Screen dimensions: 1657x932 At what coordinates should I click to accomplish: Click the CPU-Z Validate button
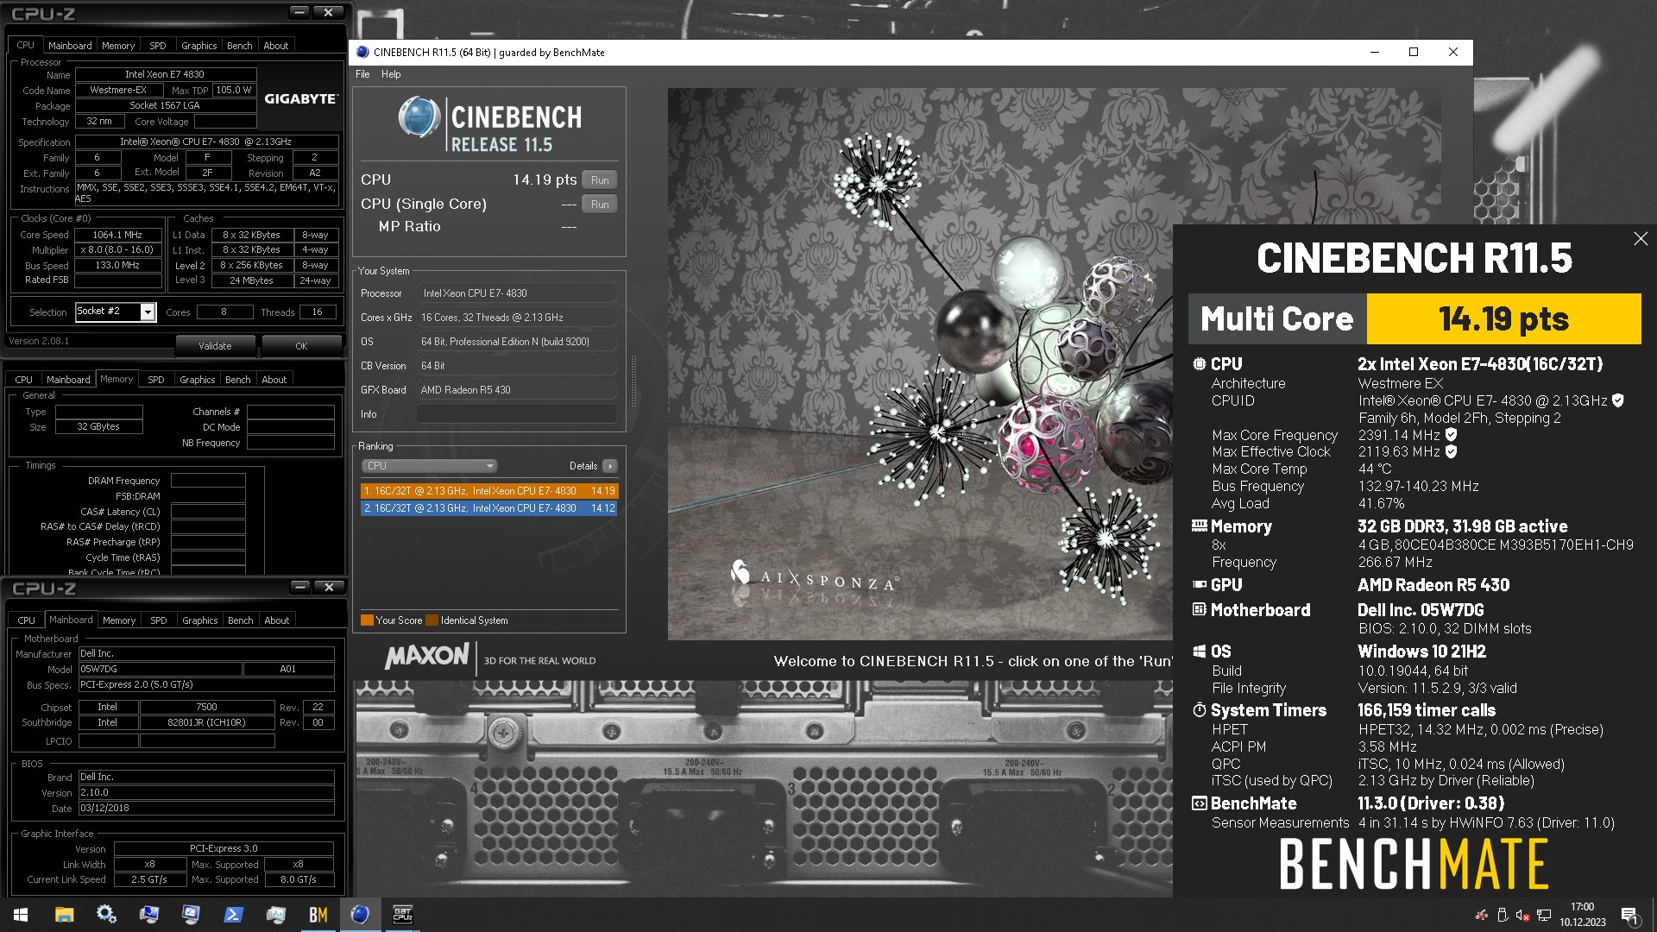point(215,346)
